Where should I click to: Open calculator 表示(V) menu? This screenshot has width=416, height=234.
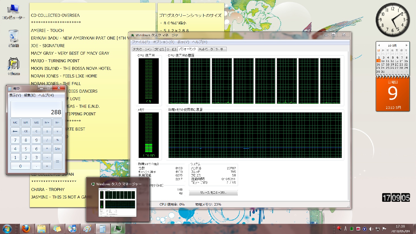(x=15, y=95)
